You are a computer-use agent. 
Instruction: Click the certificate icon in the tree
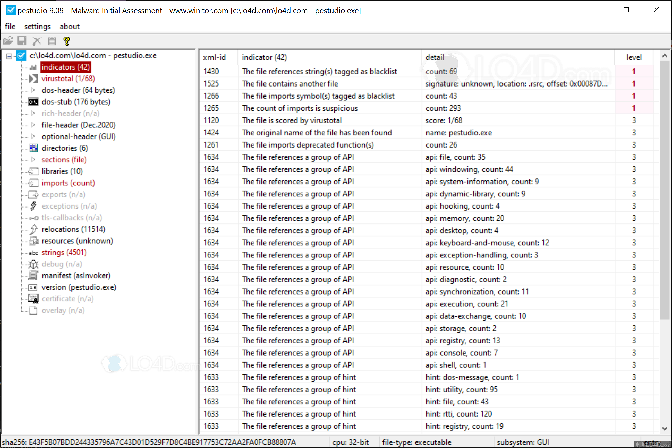pos(33,298)
